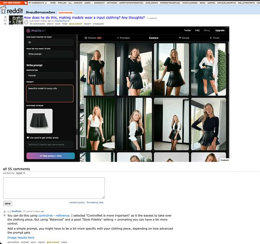Open the StableDiffusionInfo subreddit link
Viewport: 260px width, 244px height.
[x=40, y=12]
